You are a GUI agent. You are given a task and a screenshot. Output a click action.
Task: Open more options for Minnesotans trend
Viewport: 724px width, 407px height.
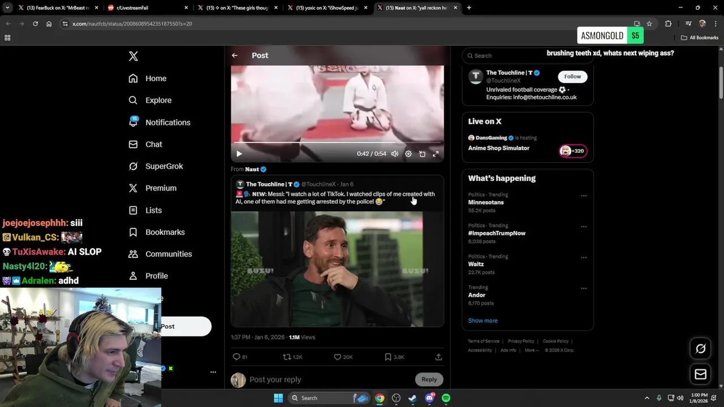click(x=584, y=196)
